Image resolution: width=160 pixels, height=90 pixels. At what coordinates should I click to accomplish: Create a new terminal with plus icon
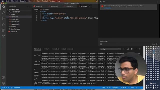[x=124, y=49]
